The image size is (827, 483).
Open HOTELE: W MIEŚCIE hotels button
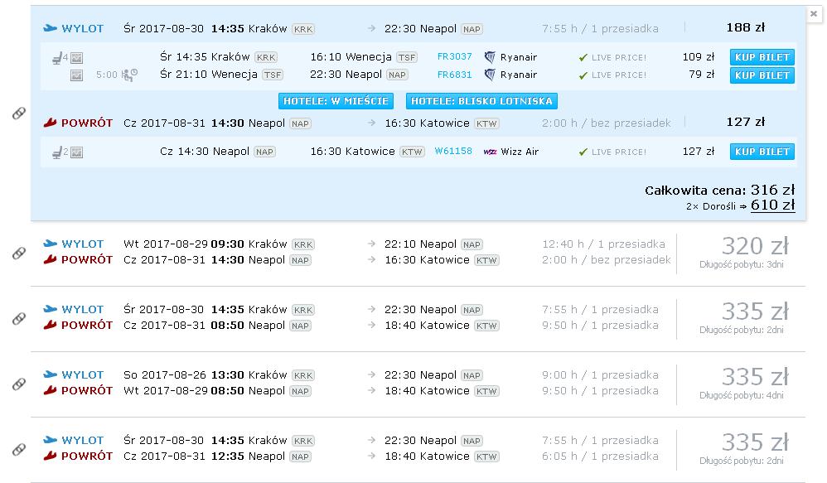pos(336,101)
